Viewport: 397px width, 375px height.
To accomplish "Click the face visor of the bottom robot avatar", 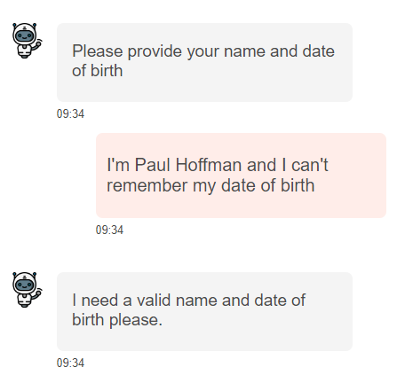I will coord(25,285).
